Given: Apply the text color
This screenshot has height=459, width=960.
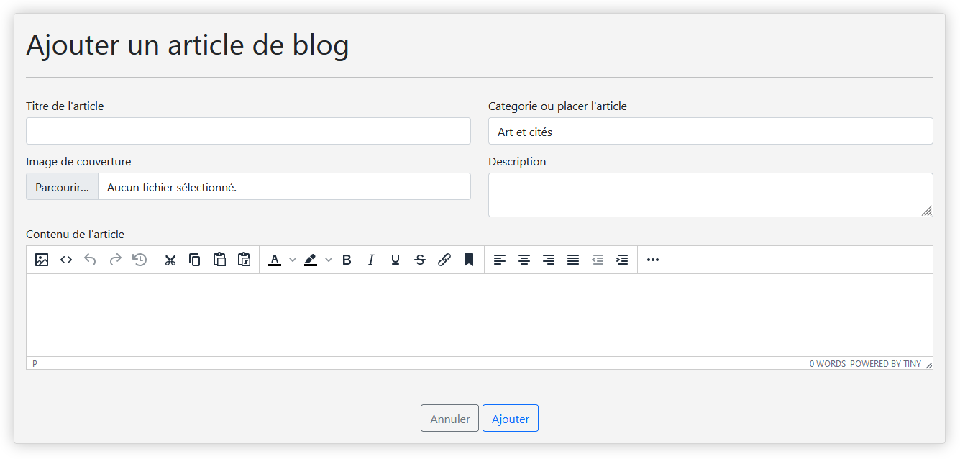Looking at the screenshot, I should point(275,260).
